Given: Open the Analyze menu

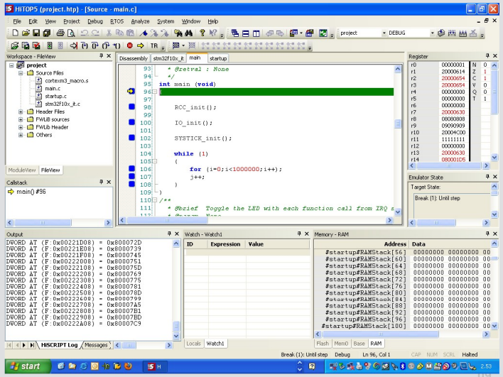Looking at the screenshot, I should tap(140, 21).
